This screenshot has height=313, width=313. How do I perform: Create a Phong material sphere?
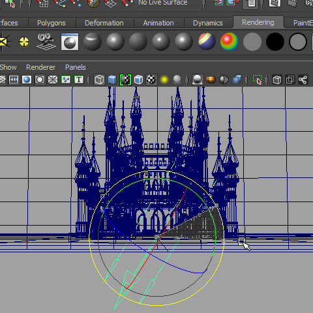[x=161, y=42]
